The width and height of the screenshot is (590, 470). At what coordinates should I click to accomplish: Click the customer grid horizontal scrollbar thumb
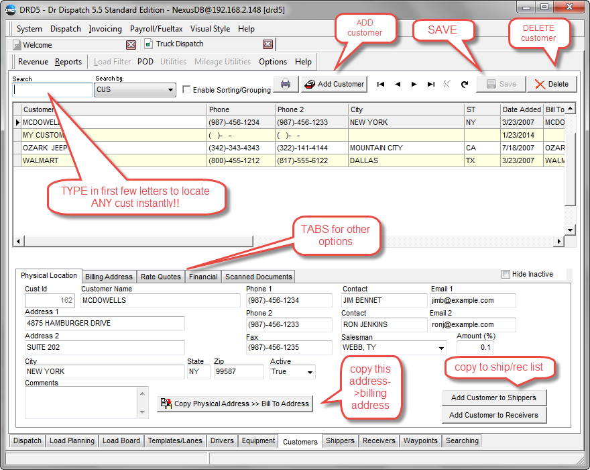[139, 241]
